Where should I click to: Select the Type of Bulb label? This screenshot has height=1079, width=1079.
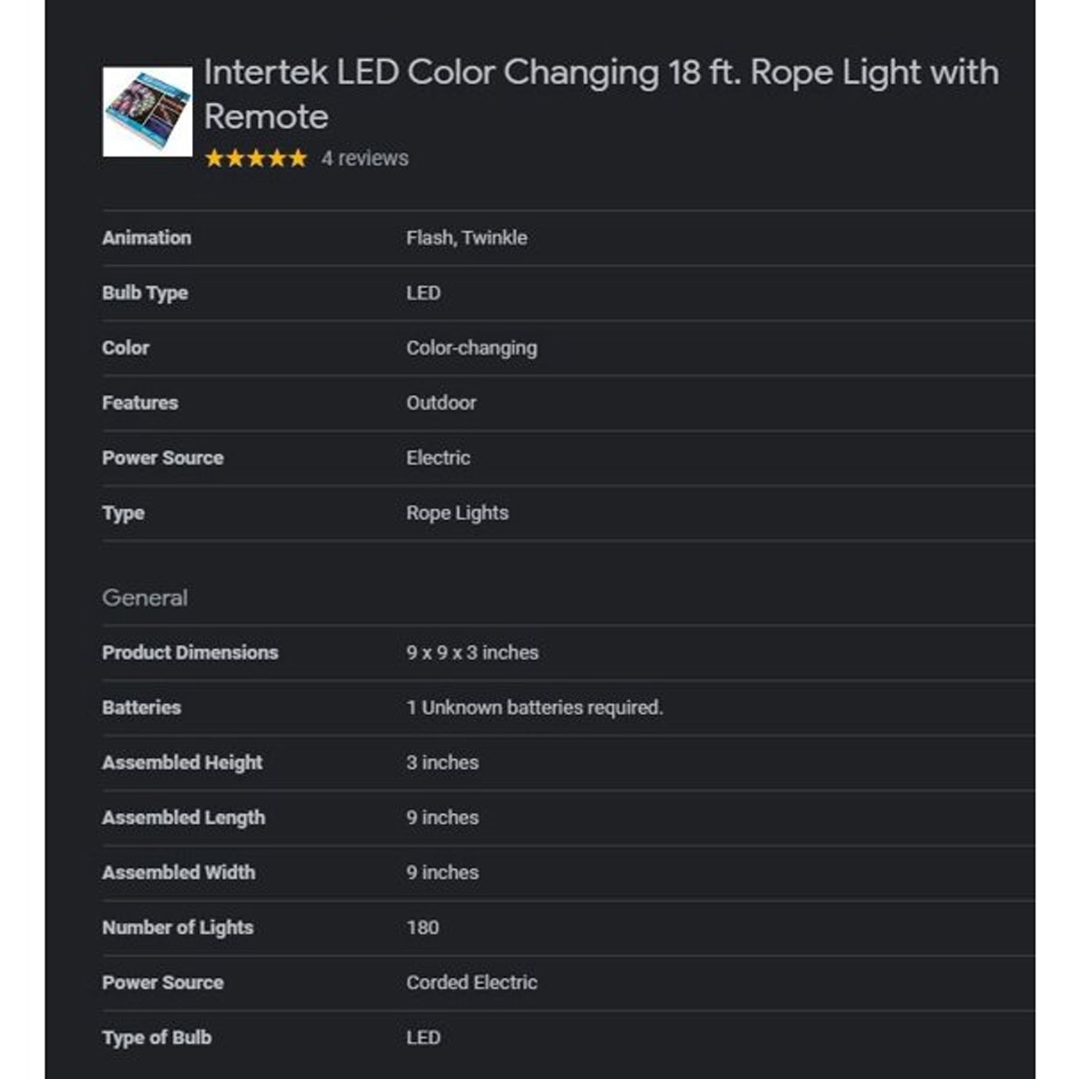click(157, 1037)
